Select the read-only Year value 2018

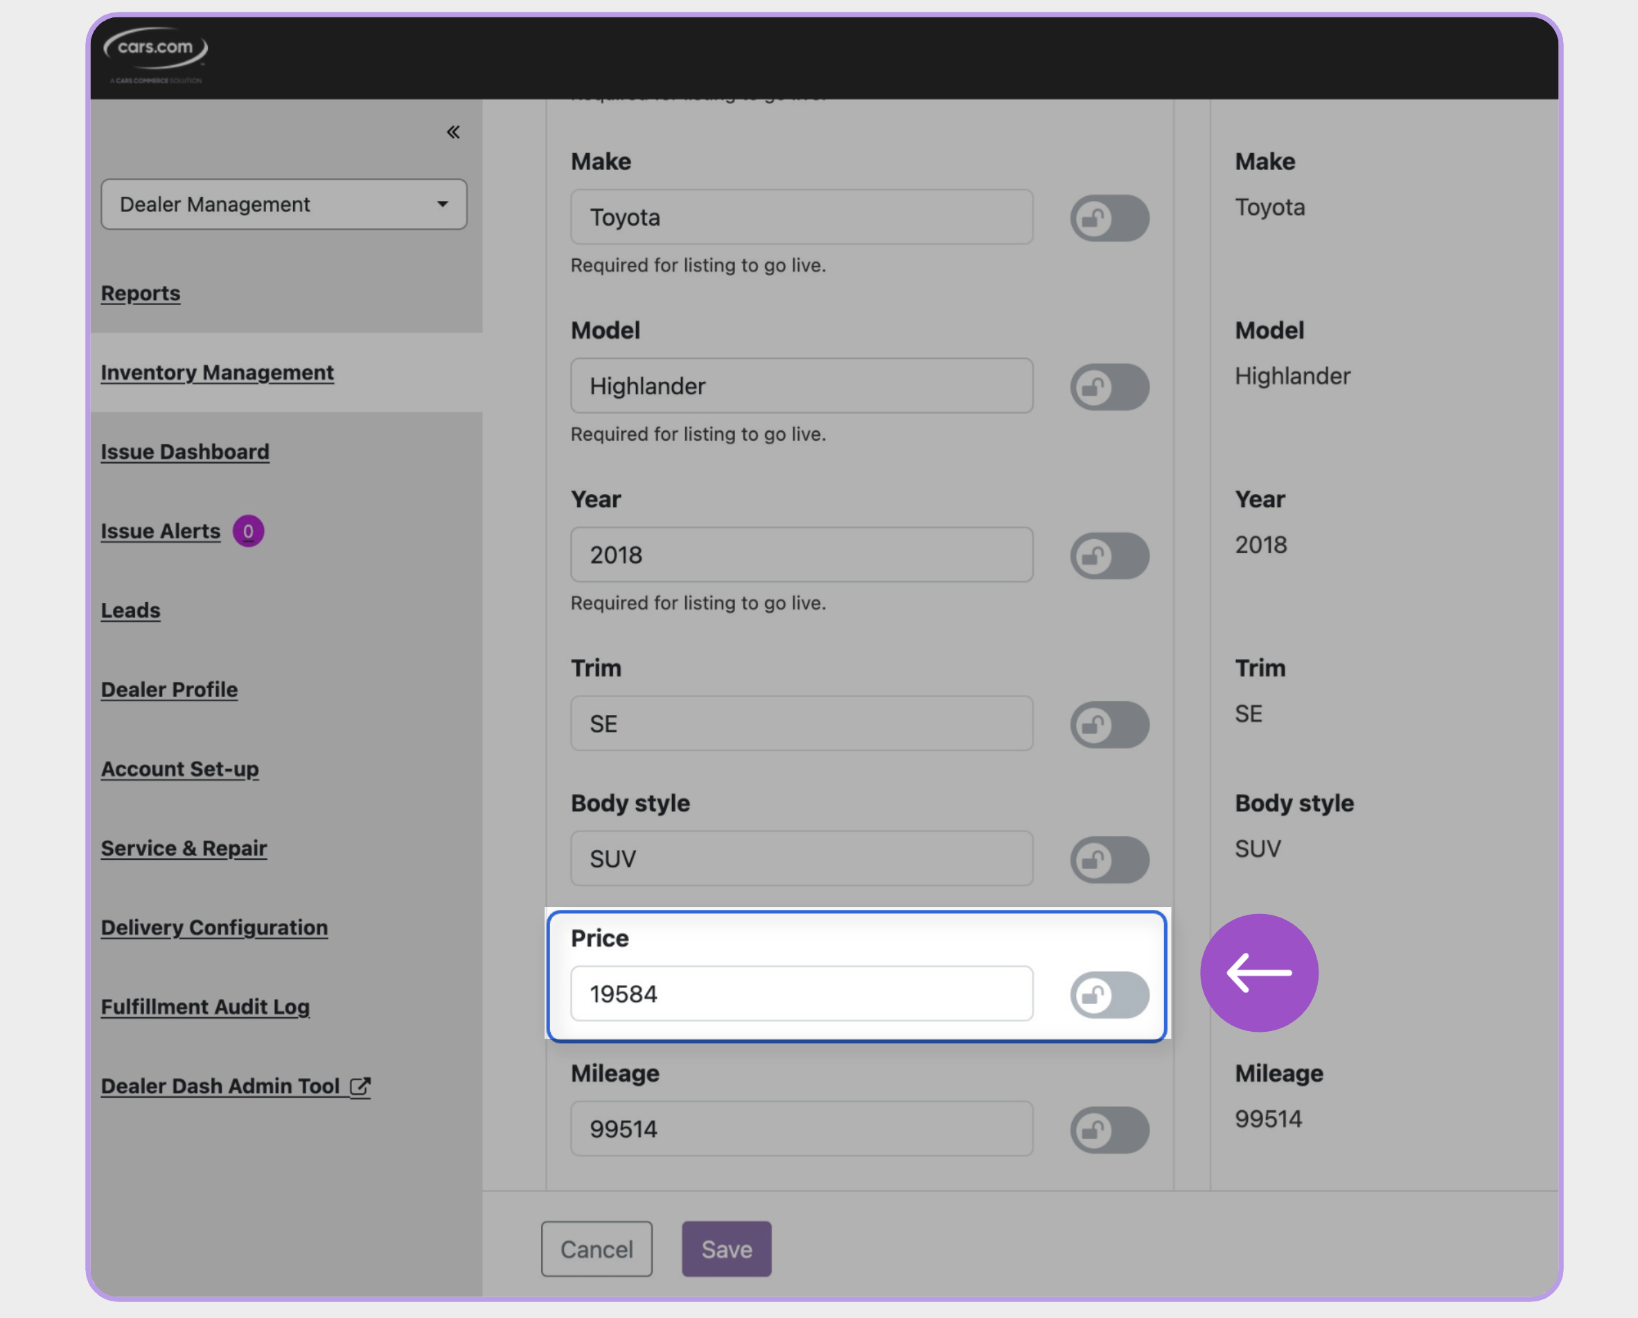pyautogui.click(x=1260, y=545)
